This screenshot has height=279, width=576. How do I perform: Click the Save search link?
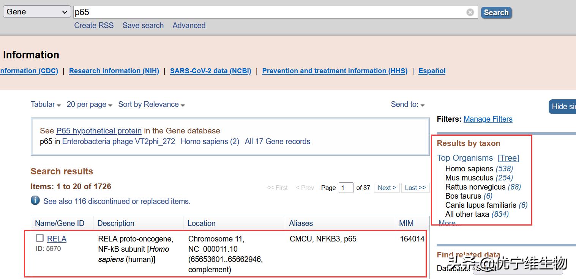click(x=143, y=25)
